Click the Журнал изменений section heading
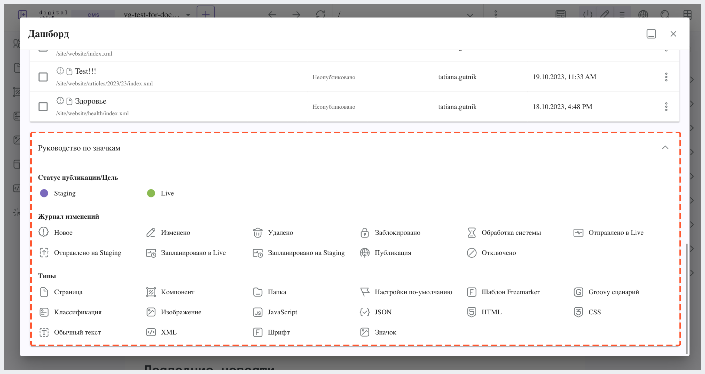Viewport: 705px width, 374px height. click(x=68, y=217)
